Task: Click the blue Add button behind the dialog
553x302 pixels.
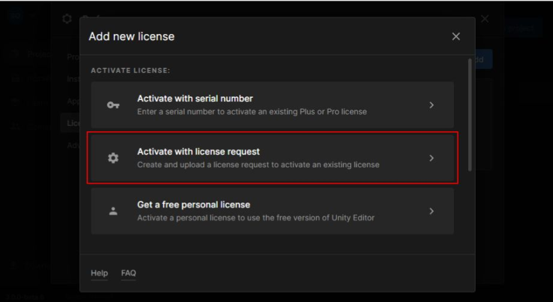Action: pyautogui.click(x=483, y=59)
